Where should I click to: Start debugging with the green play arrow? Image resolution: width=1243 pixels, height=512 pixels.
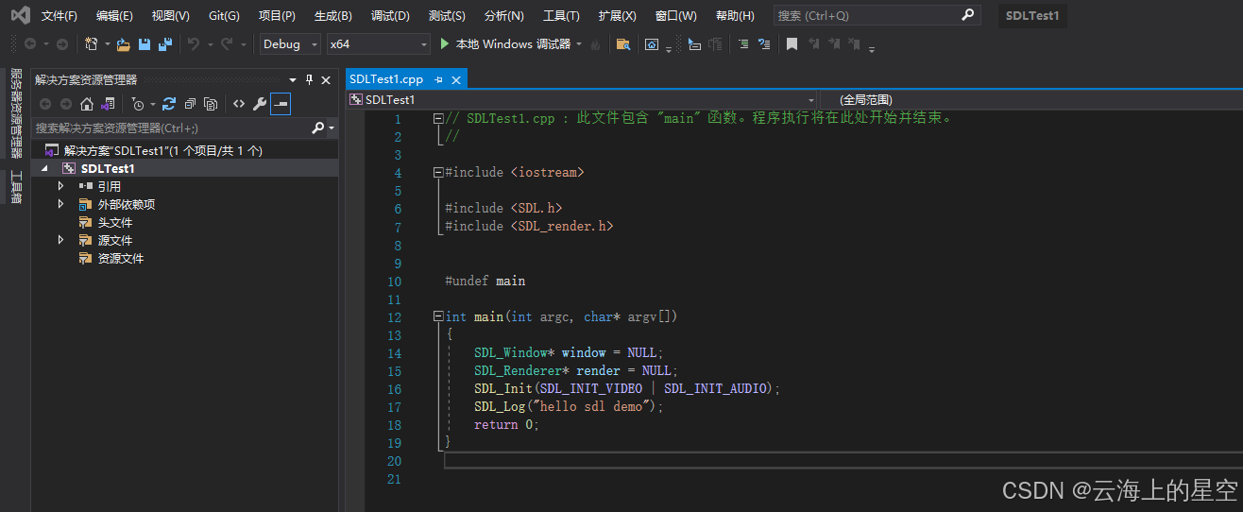coord(445,43)
